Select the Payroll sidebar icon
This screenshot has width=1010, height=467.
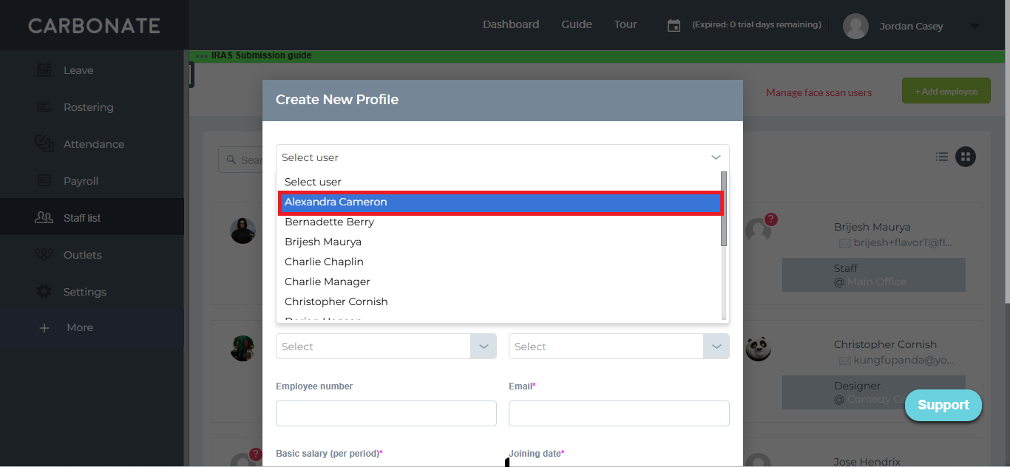pos(44,181)
